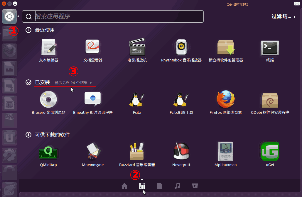
Task: Expand 显示另外 94 个结果 for installed apps
Action: (x=73, y=83)
